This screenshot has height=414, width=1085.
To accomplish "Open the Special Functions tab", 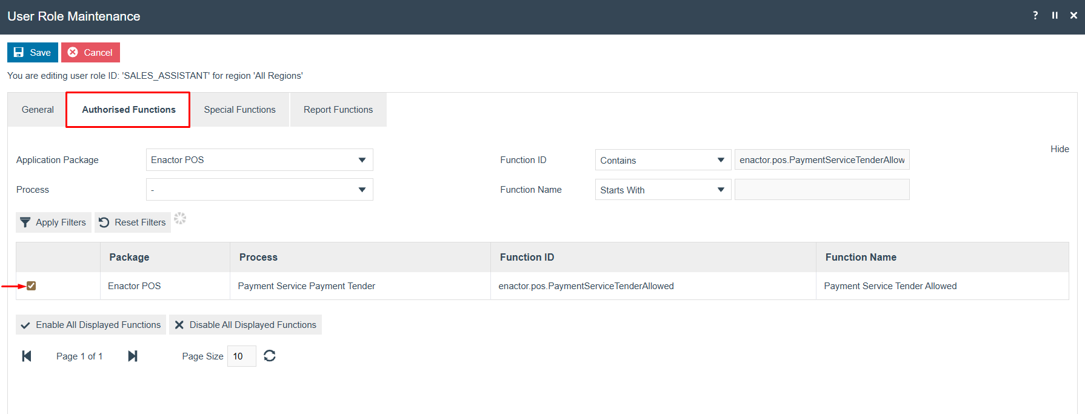I will pos(239,110).
